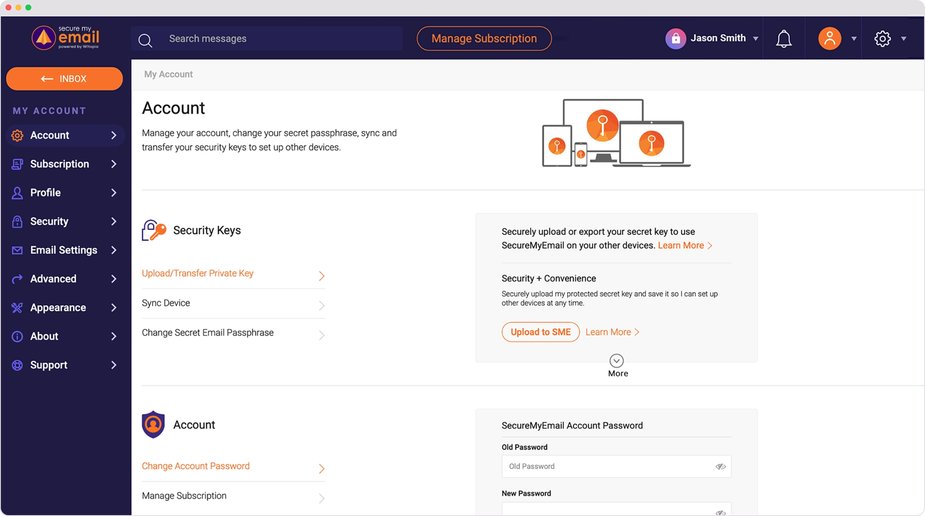This screenshot has height=516, width=925.
Task: Toggle New Password visibility
Action: (721, 512)
